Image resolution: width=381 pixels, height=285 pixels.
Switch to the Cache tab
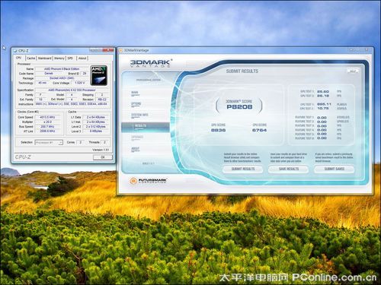[x=30, y=59]
